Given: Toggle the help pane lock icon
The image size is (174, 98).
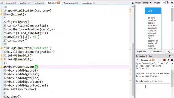Looking at the screenshot, I should (x=168, y=2).
